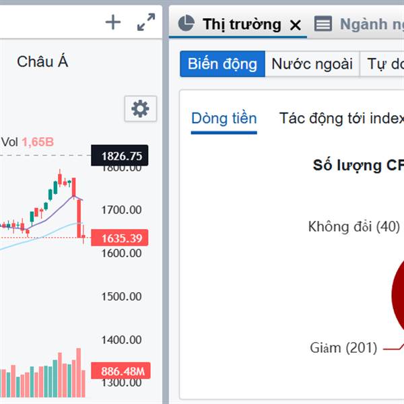The height and width of the screenshot is (404, 404).
Task: Switch to the Thị trường tab
Action: (x=242, y=25)
